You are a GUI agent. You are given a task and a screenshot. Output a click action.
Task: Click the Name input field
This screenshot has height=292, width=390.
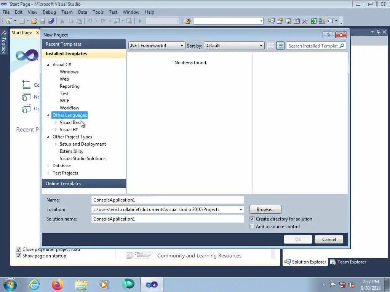[x=168, y=200]
